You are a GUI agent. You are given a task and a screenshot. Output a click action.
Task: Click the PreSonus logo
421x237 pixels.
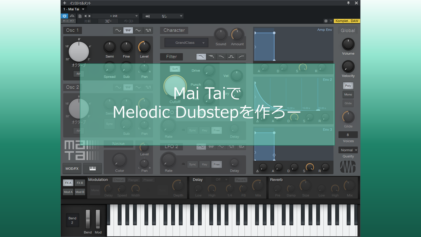pos(348,167)
